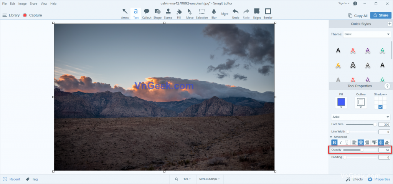
Task: Click the Opacity value field
Action: click(384, 150)
